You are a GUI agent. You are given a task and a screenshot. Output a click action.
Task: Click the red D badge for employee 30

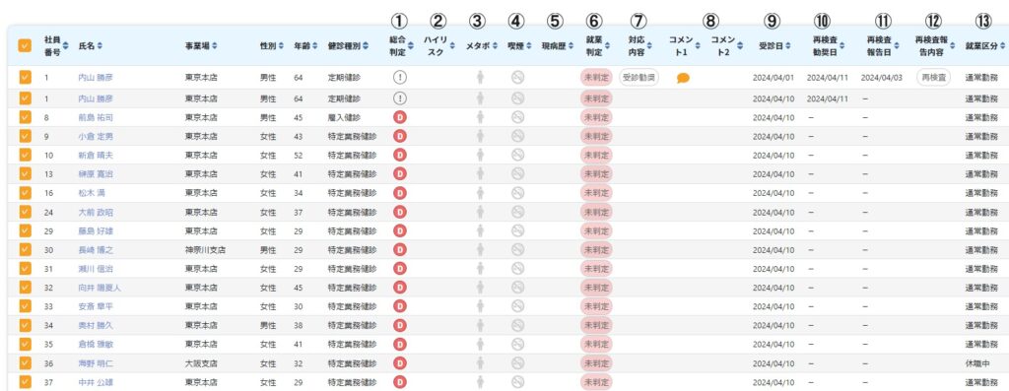[x=400, y=249]
